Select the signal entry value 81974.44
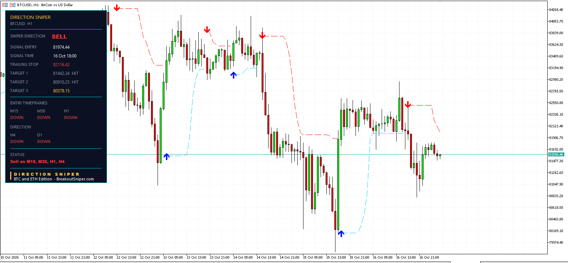 (x=61, y=47)
